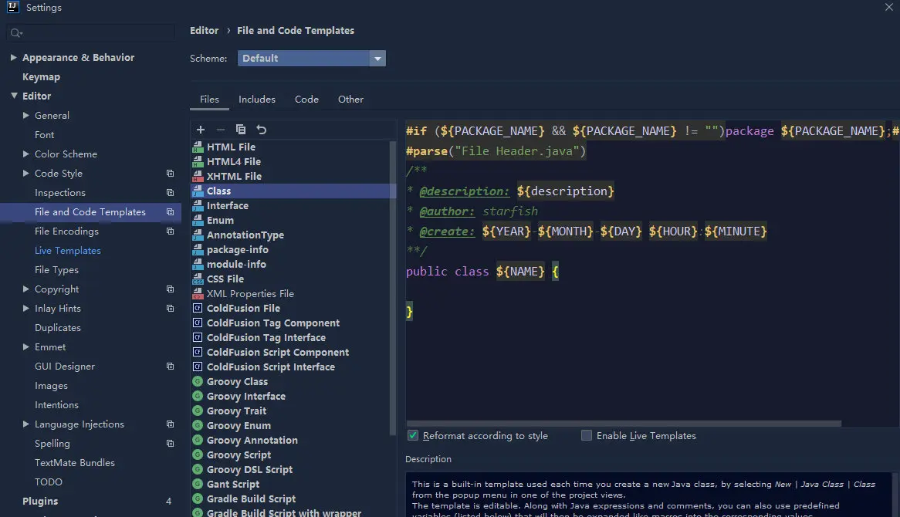
Task: Click the per-project icon beside File Encodings
Action: click(x=170, y=231)
